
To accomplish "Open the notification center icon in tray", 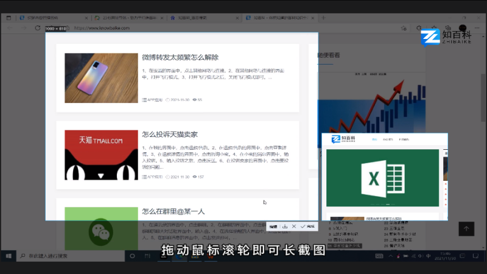I will point(463,256).
